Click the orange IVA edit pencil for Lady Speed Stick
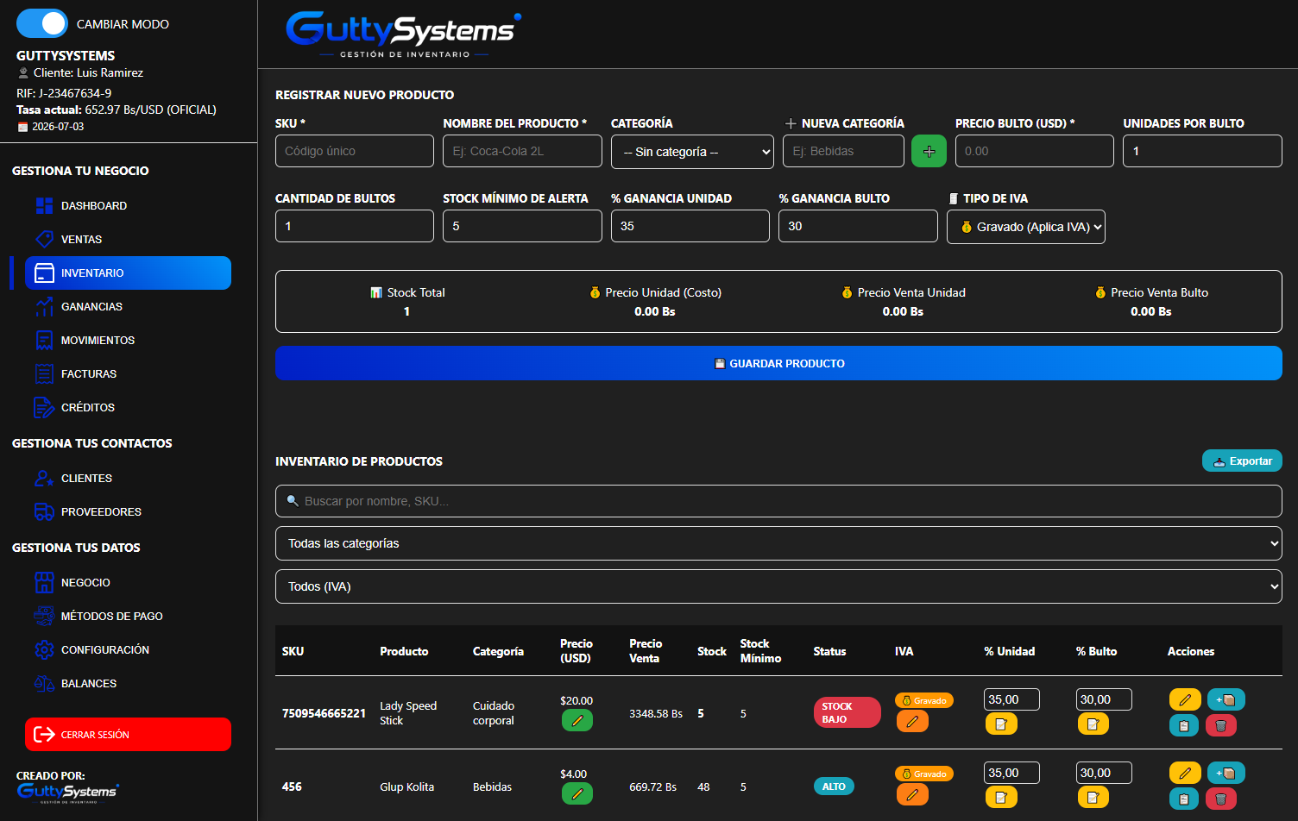 [x=912, y=721]
